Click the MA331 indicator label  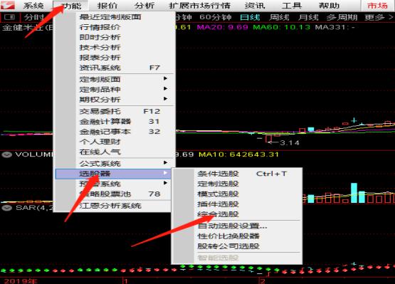335,27
